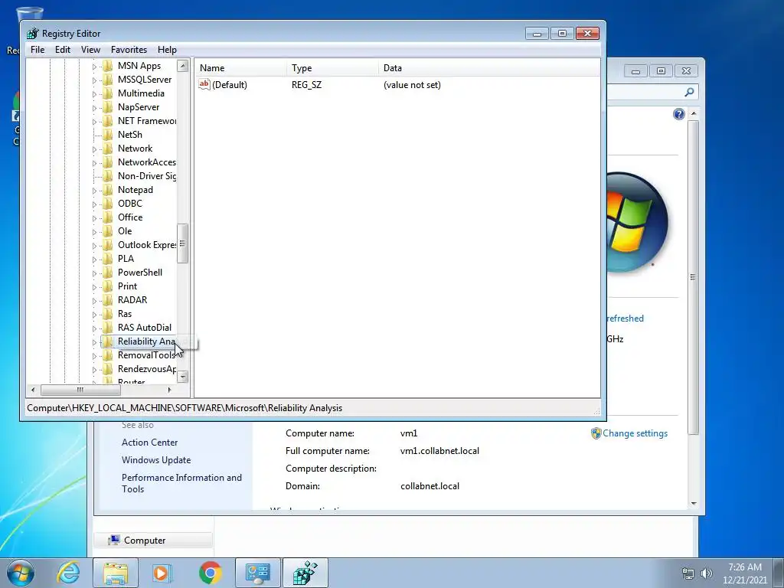Viewport: 784px width, 588px height.
Task: Select the Non-Driver Signing key
Action: (x=146, y=176)
